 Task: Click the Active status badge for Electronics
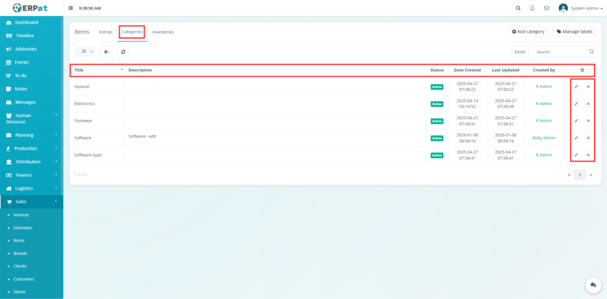pos(437,104)
